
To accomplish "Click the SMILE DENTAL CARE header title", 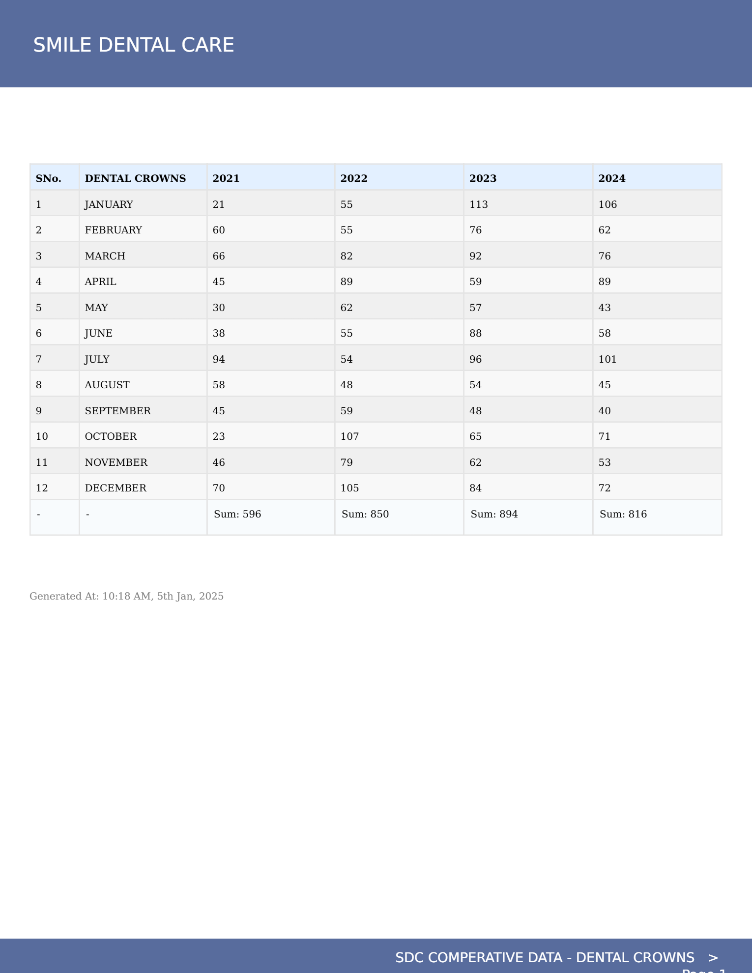I will tap(133, 45).
